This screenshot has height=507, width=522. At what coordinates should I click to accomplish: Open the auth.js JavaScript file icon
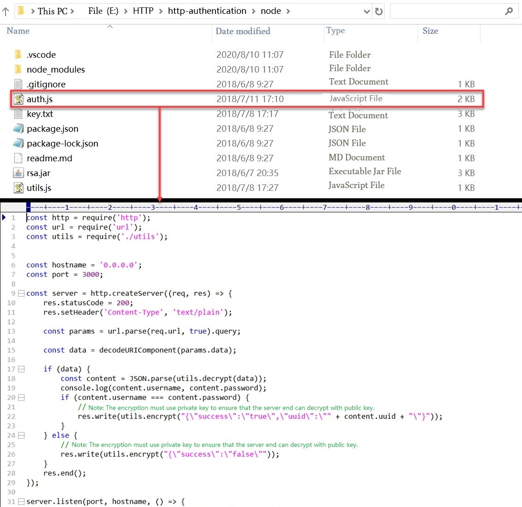18,99
